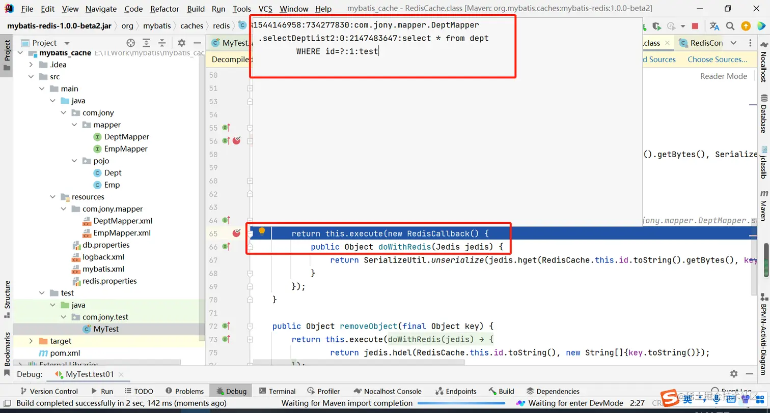Click the Translate icon in the toolbar

point(714,26)
